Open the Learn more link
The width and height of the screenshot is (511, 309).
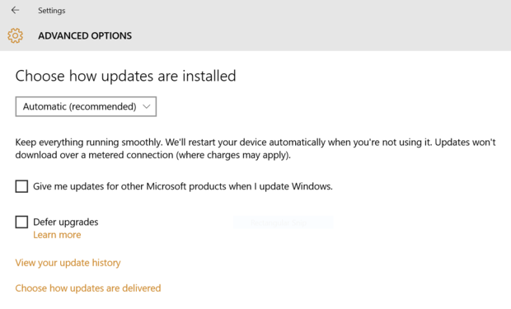click(57, 235)
